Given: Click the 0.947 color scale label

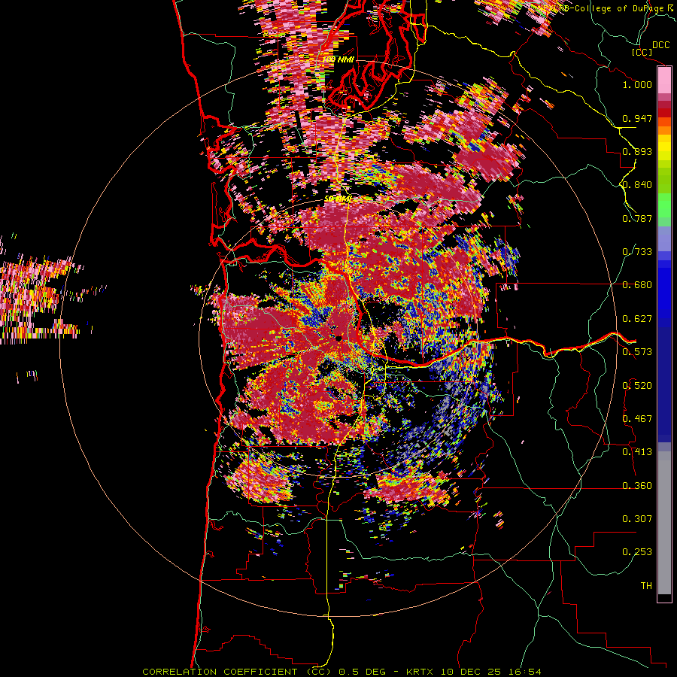Looking at the screenshot, I should coord(637,118).
